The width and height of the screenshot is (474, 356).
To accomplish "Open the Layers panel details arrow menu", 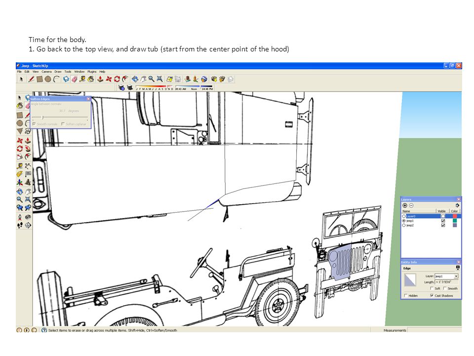I will point(457,205).
